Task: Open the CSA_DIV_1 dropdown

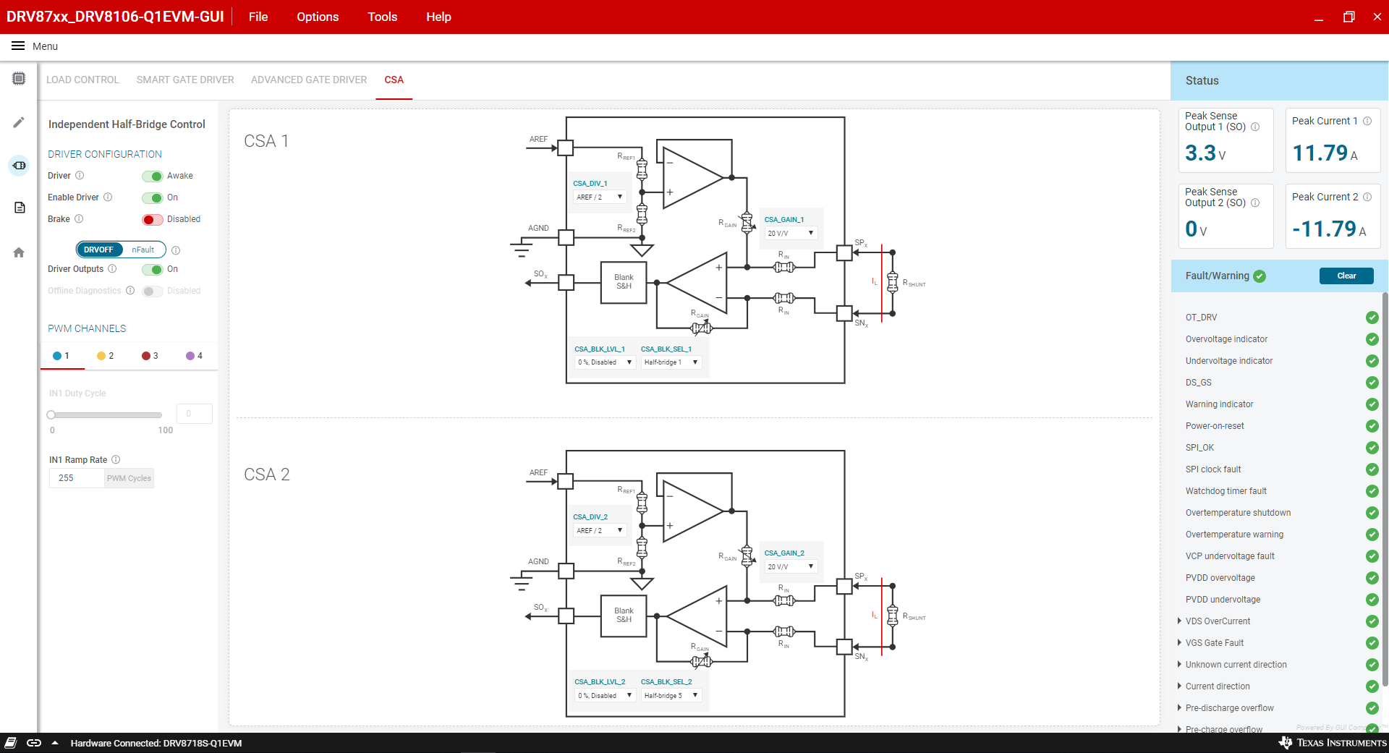Action: point(600,197)
